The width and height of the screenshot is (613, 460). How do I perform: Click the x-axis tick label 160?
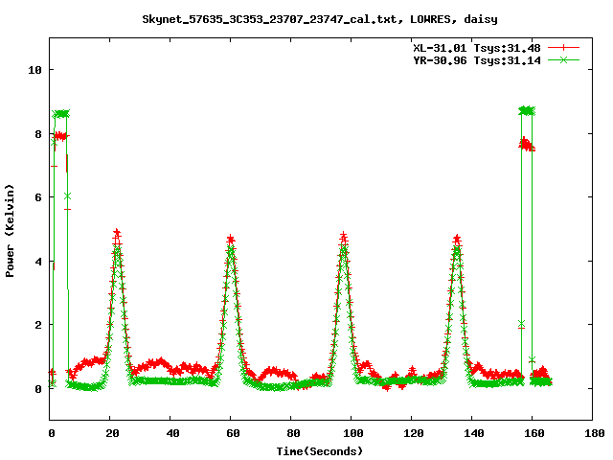[534, 433]
